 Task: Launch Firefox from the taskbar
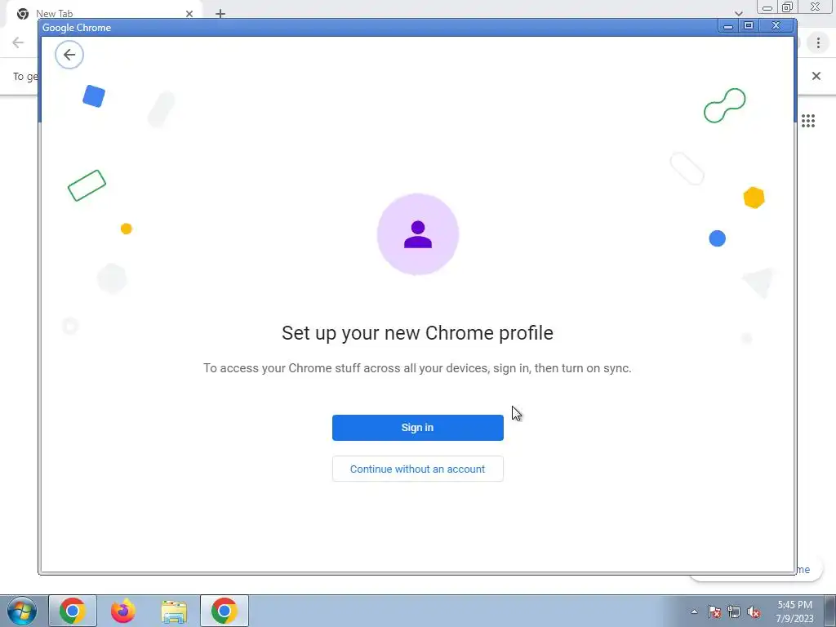[x=122, y=611]
